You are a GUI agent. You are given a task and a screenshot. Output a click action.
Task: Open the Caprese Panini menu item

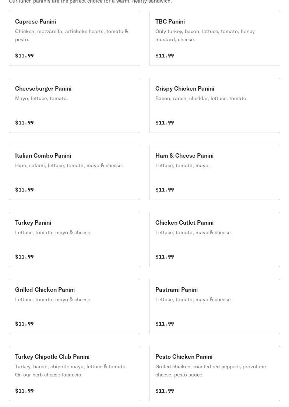pos(74,38)
